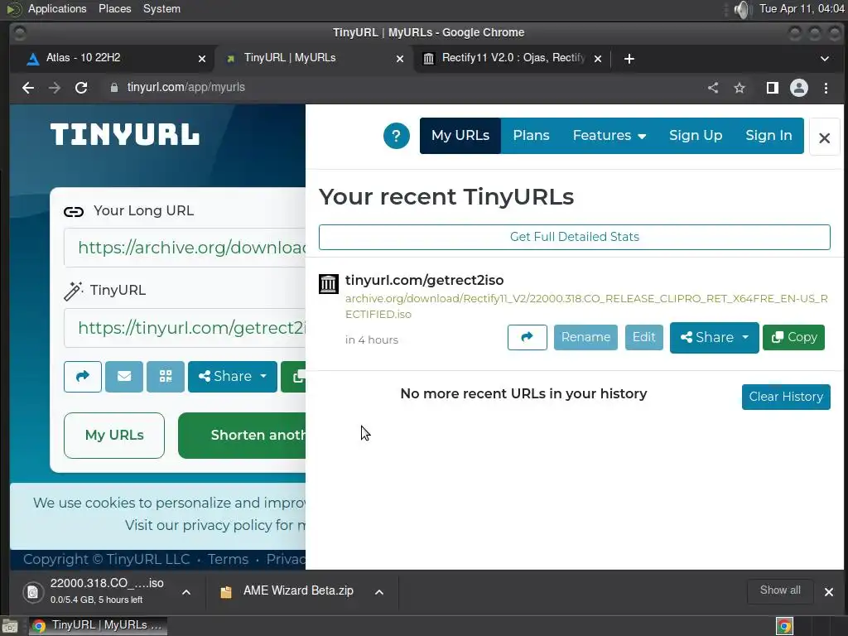Open the tinyurl.com/getrect2iso link
The width and height of the screenshot is (848, 636).
click(425, 280)
